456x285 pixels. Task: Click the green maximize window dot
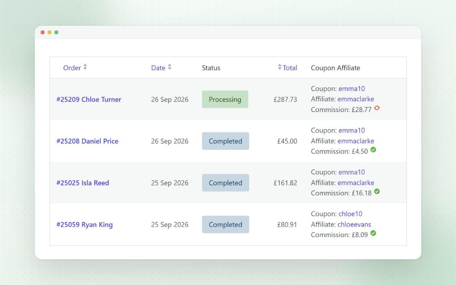click(x=56, y=32)
